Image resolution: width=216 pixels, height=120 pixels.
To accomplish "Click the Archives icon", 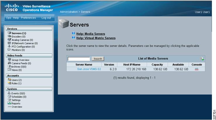I will [x=9, y=66].
